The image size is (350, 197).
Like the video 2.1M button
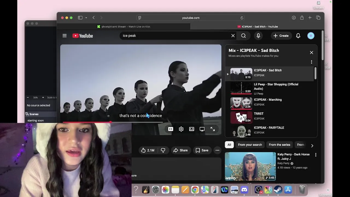[x=148, y=150]
